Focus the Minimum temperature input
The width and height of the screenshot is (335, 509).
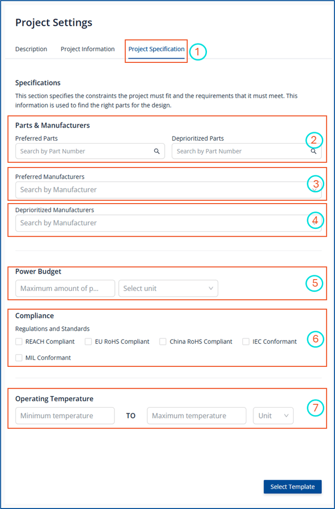[x=65, y=416]
